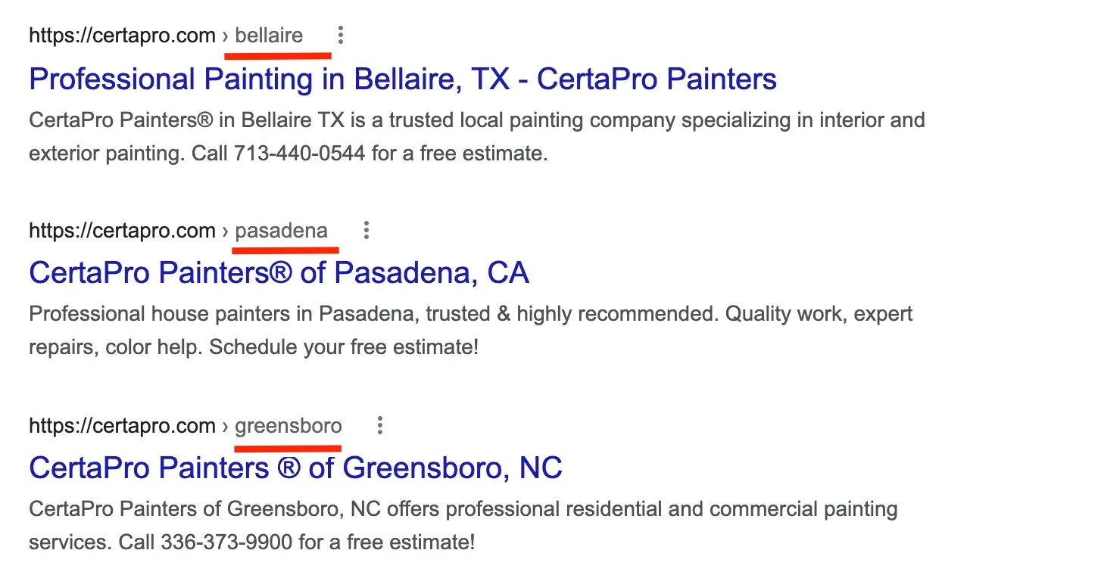Select the underlined pasadena breadcrumb
Image resolution: width=1098 pixels, height=578 pixels.
281,231
